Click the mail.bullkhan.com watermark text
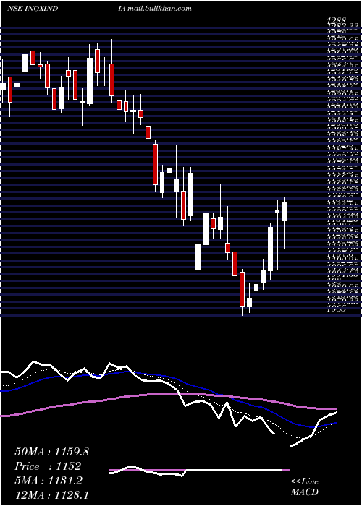362x506 pixels. pyautogui.click(x=159, y=9)
